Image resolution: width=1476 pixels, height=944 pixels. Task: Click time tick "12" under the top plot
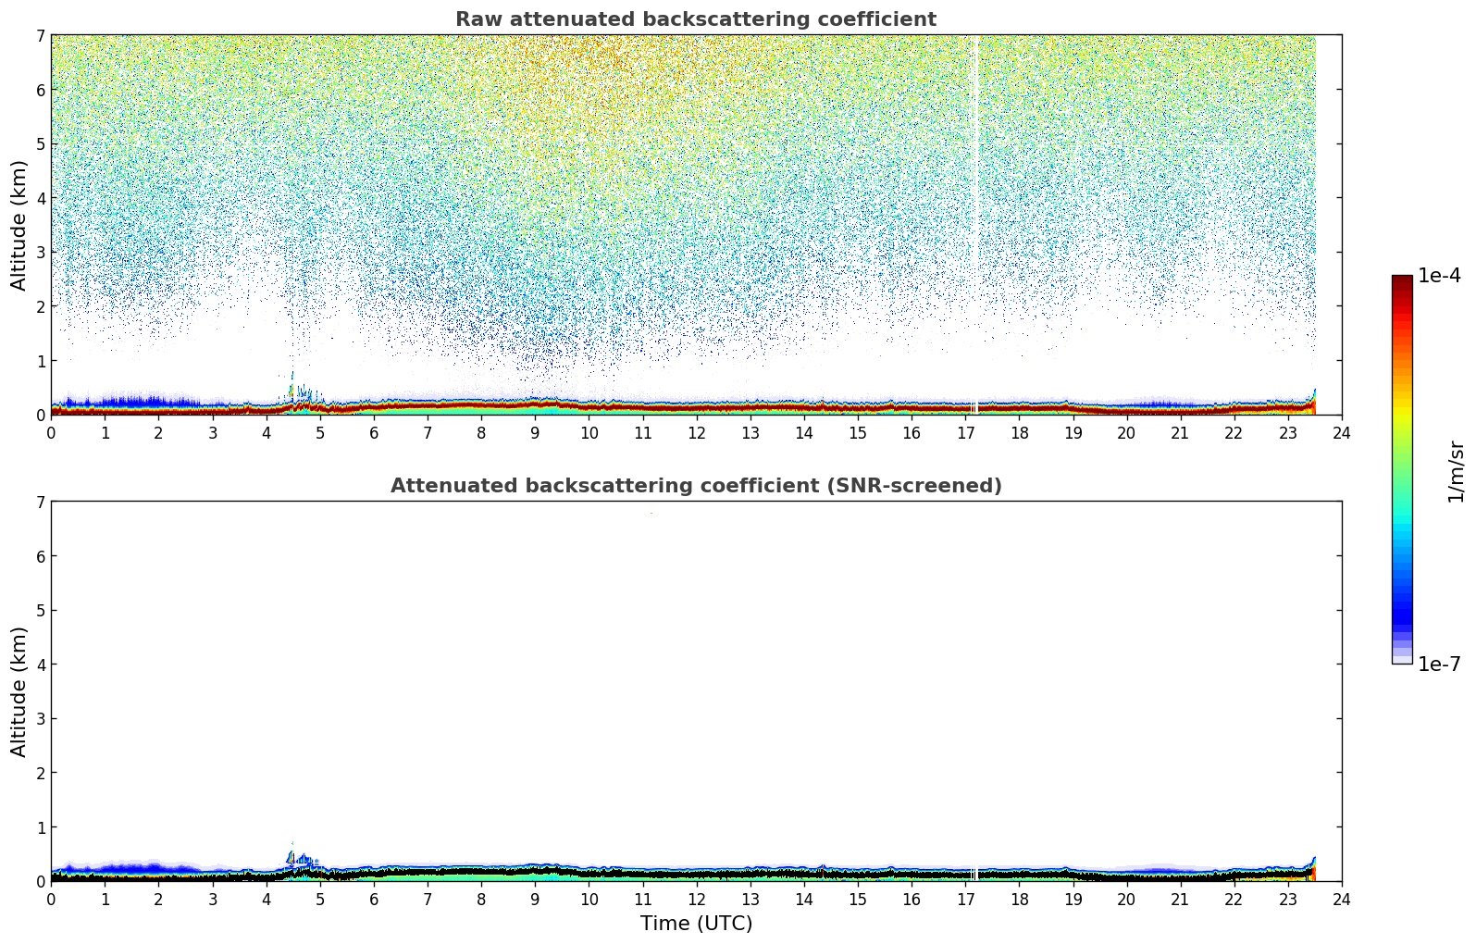click(696, 432)
